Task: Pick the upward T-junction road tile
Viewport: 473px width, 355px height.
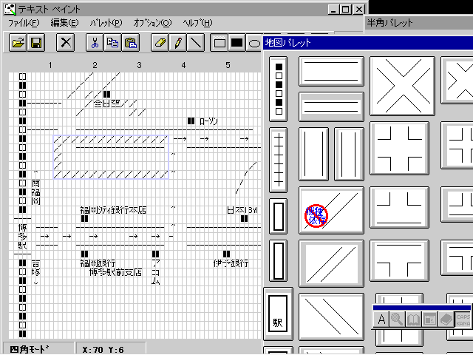Action: [x=399, y=207]
